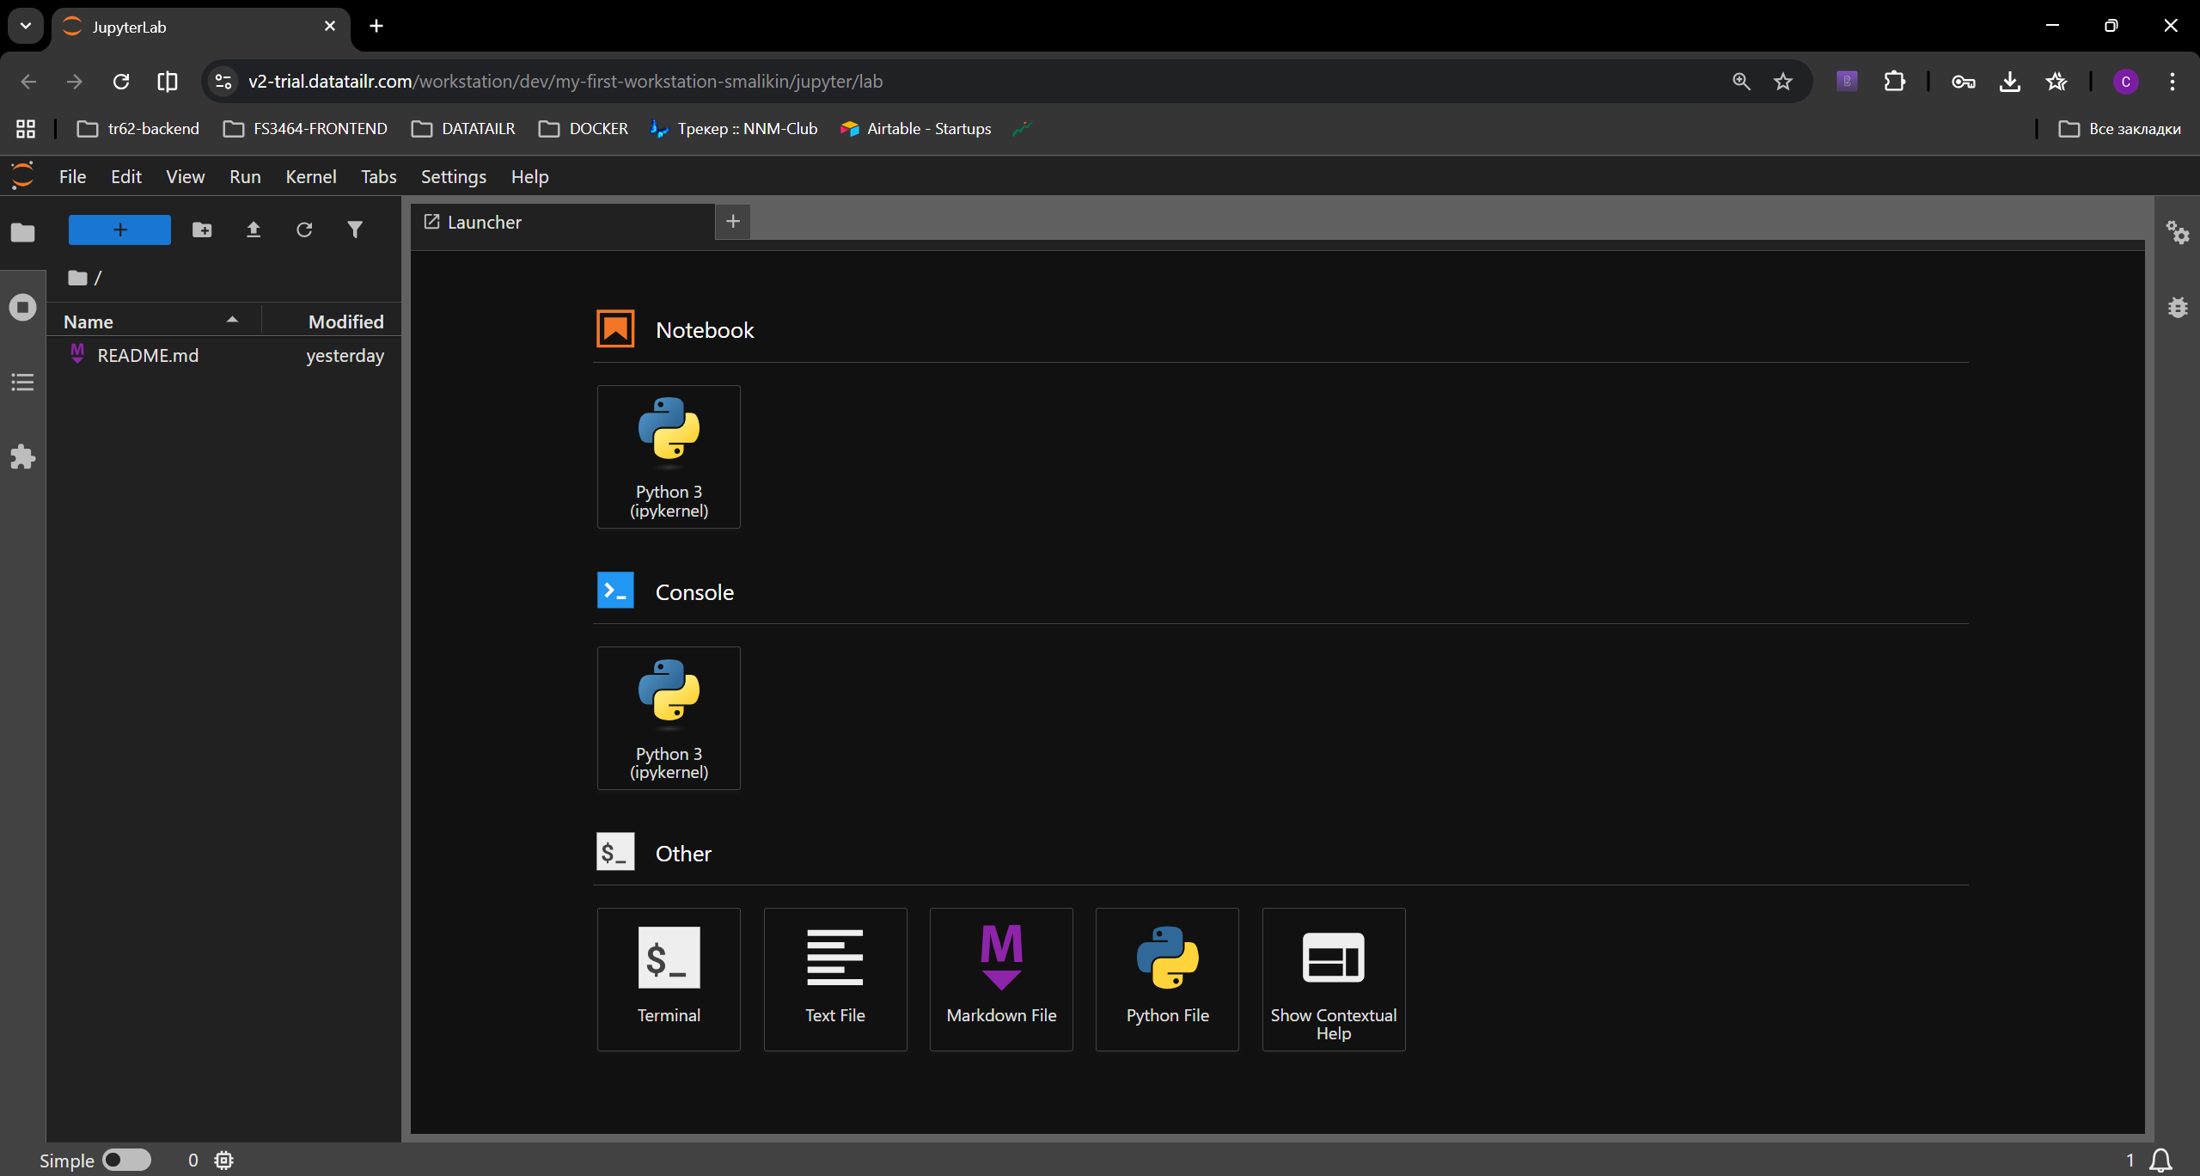Open Chrome three-dot menu
The width and height of the screenshot is (2200, 1176).
(x=2172, y=82)
